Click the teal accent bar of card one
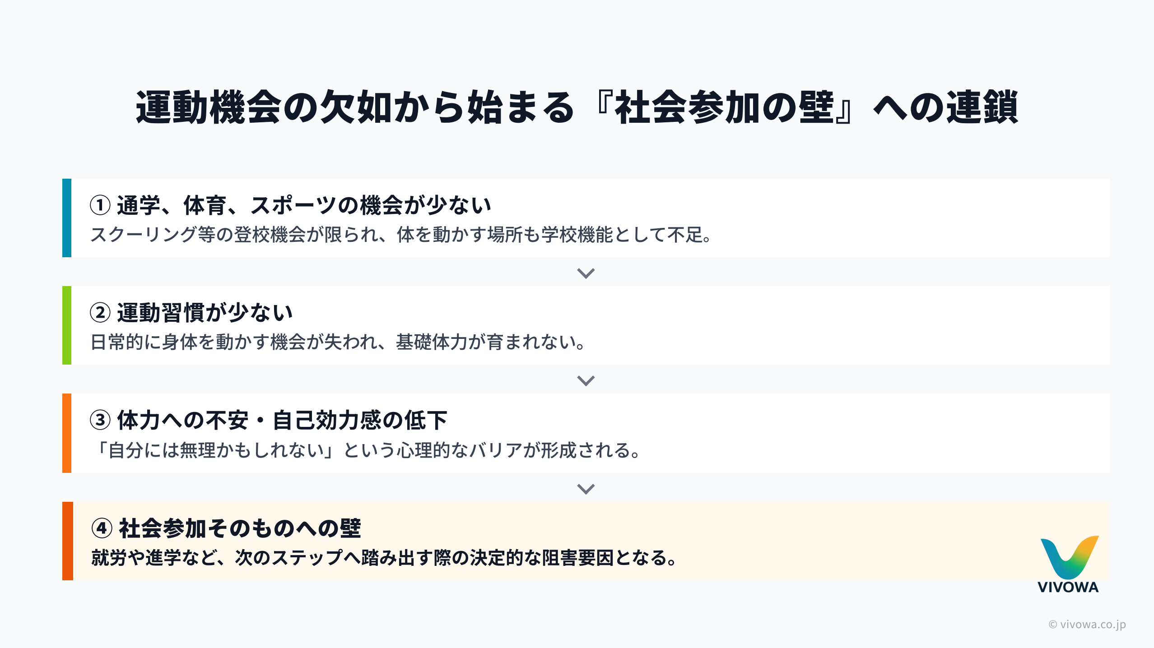 67,218
